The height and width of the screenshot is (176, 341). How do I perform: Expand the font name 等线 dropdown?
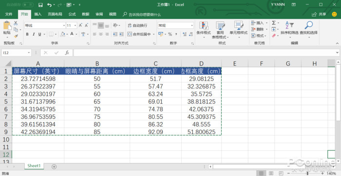pyautogui.click(x=64, y=25)
